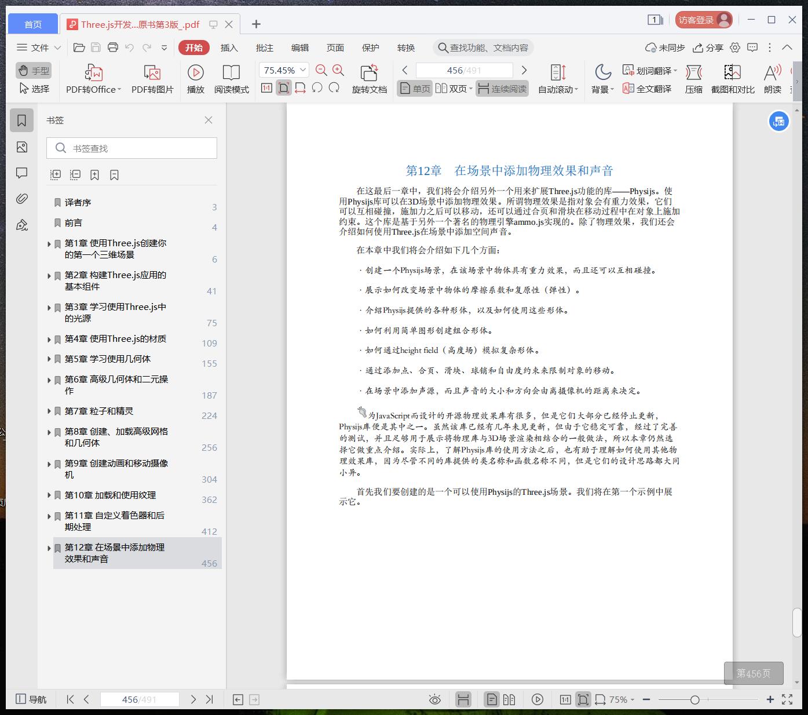Screen dimensions: 808x715
Task: Expand 第12章 bookmark arrow
Action: click(49, 548)
